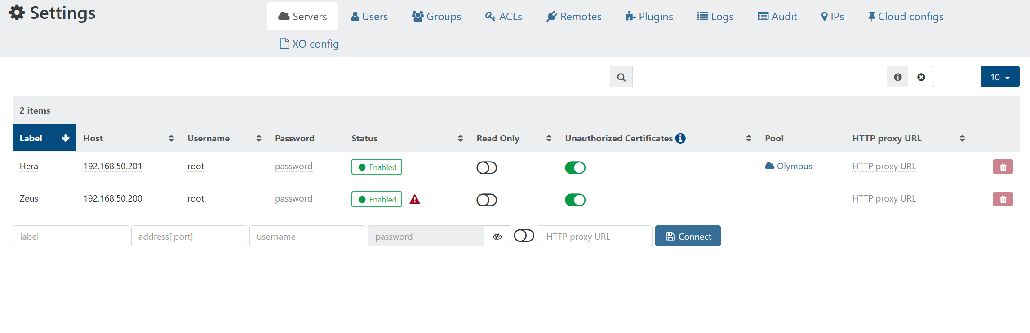Click the red warning triangle next to Zeus
The image size is (1030, 333).
click(x=414, y=199)
